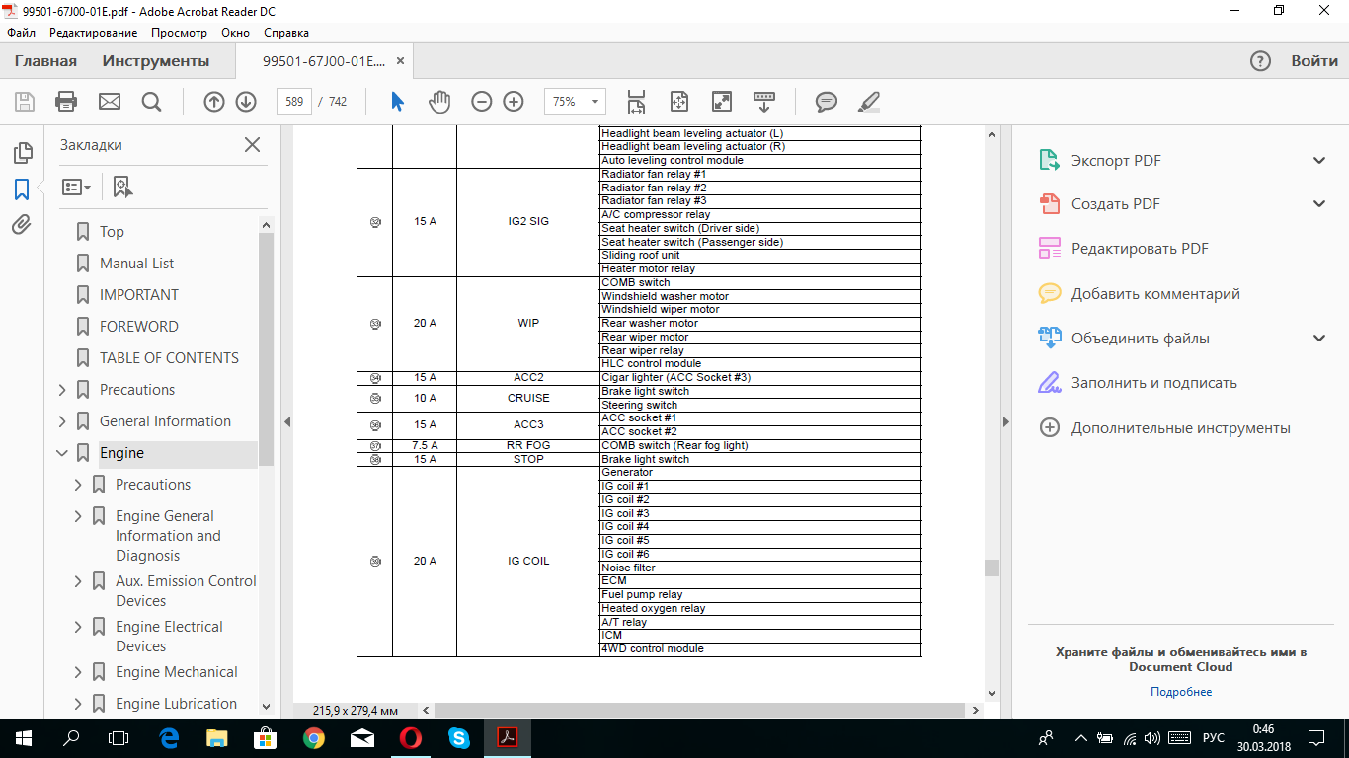The image size is (1349, 758).
Task: Select the Hand pan tool
Action: point(438,102)
